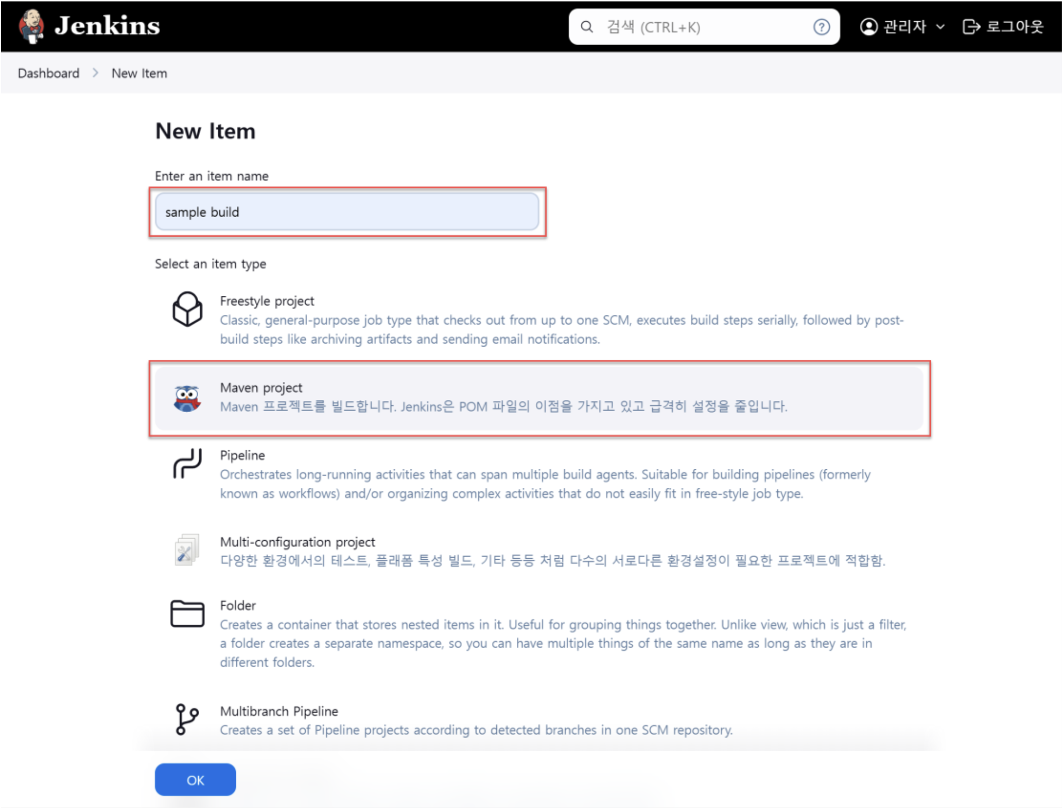Click the Folder icon in item types
1062x808 pixels.
click(187, 614)
